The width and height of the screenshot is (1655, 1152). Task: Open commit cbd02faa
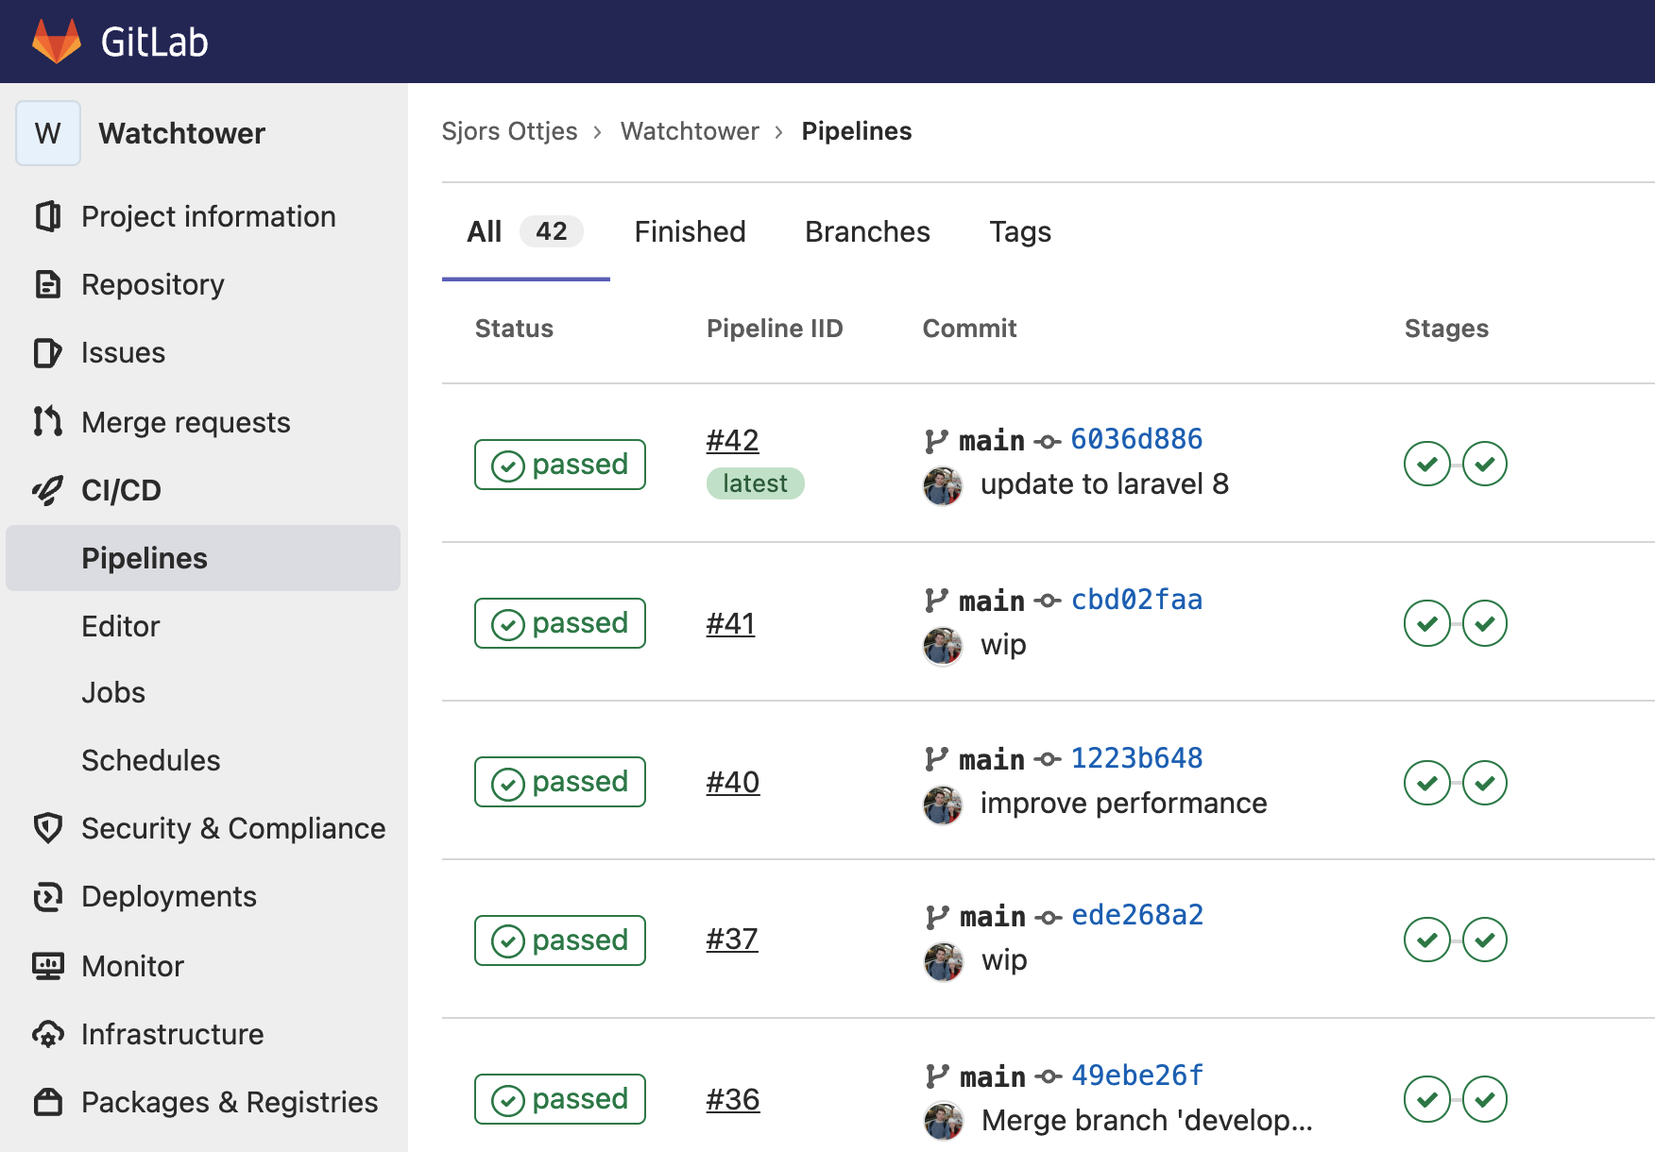point(1136,600)
